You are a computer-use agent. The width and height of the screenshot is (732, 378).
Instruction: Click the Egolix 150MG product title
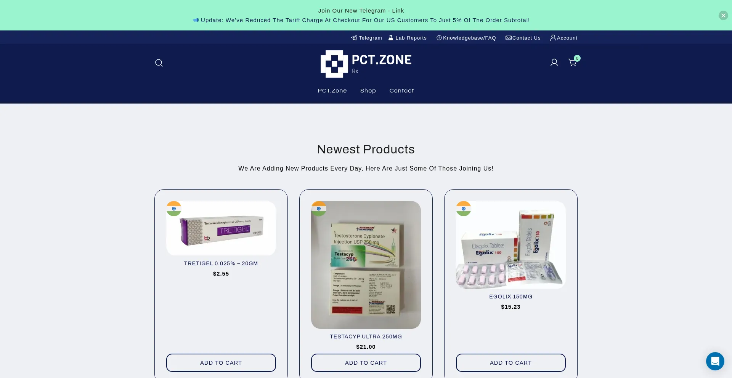pyautogui.click(x=511, y=297)
